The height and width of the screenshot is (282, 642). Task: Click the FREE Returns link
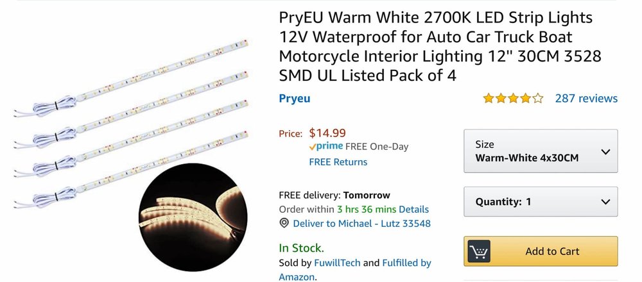click(x=338, y=162)
